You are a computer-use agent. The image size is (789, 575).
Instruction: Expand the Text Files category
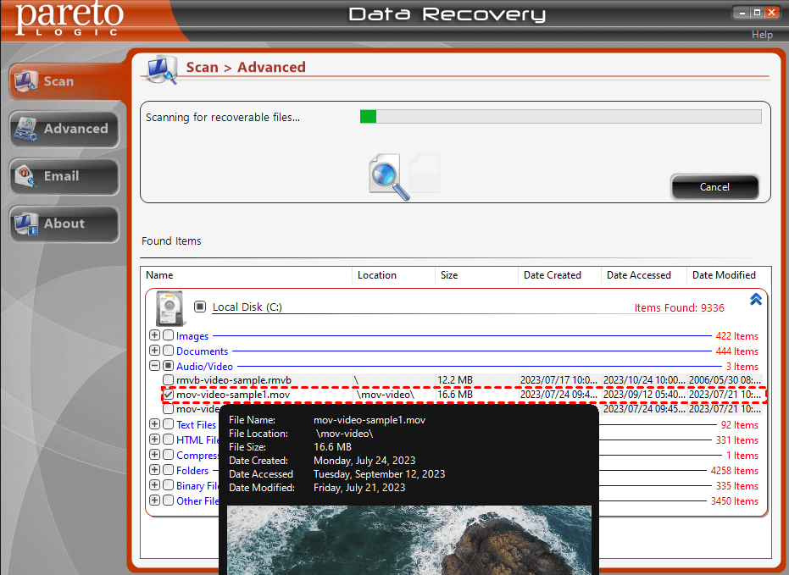[154, 424]
